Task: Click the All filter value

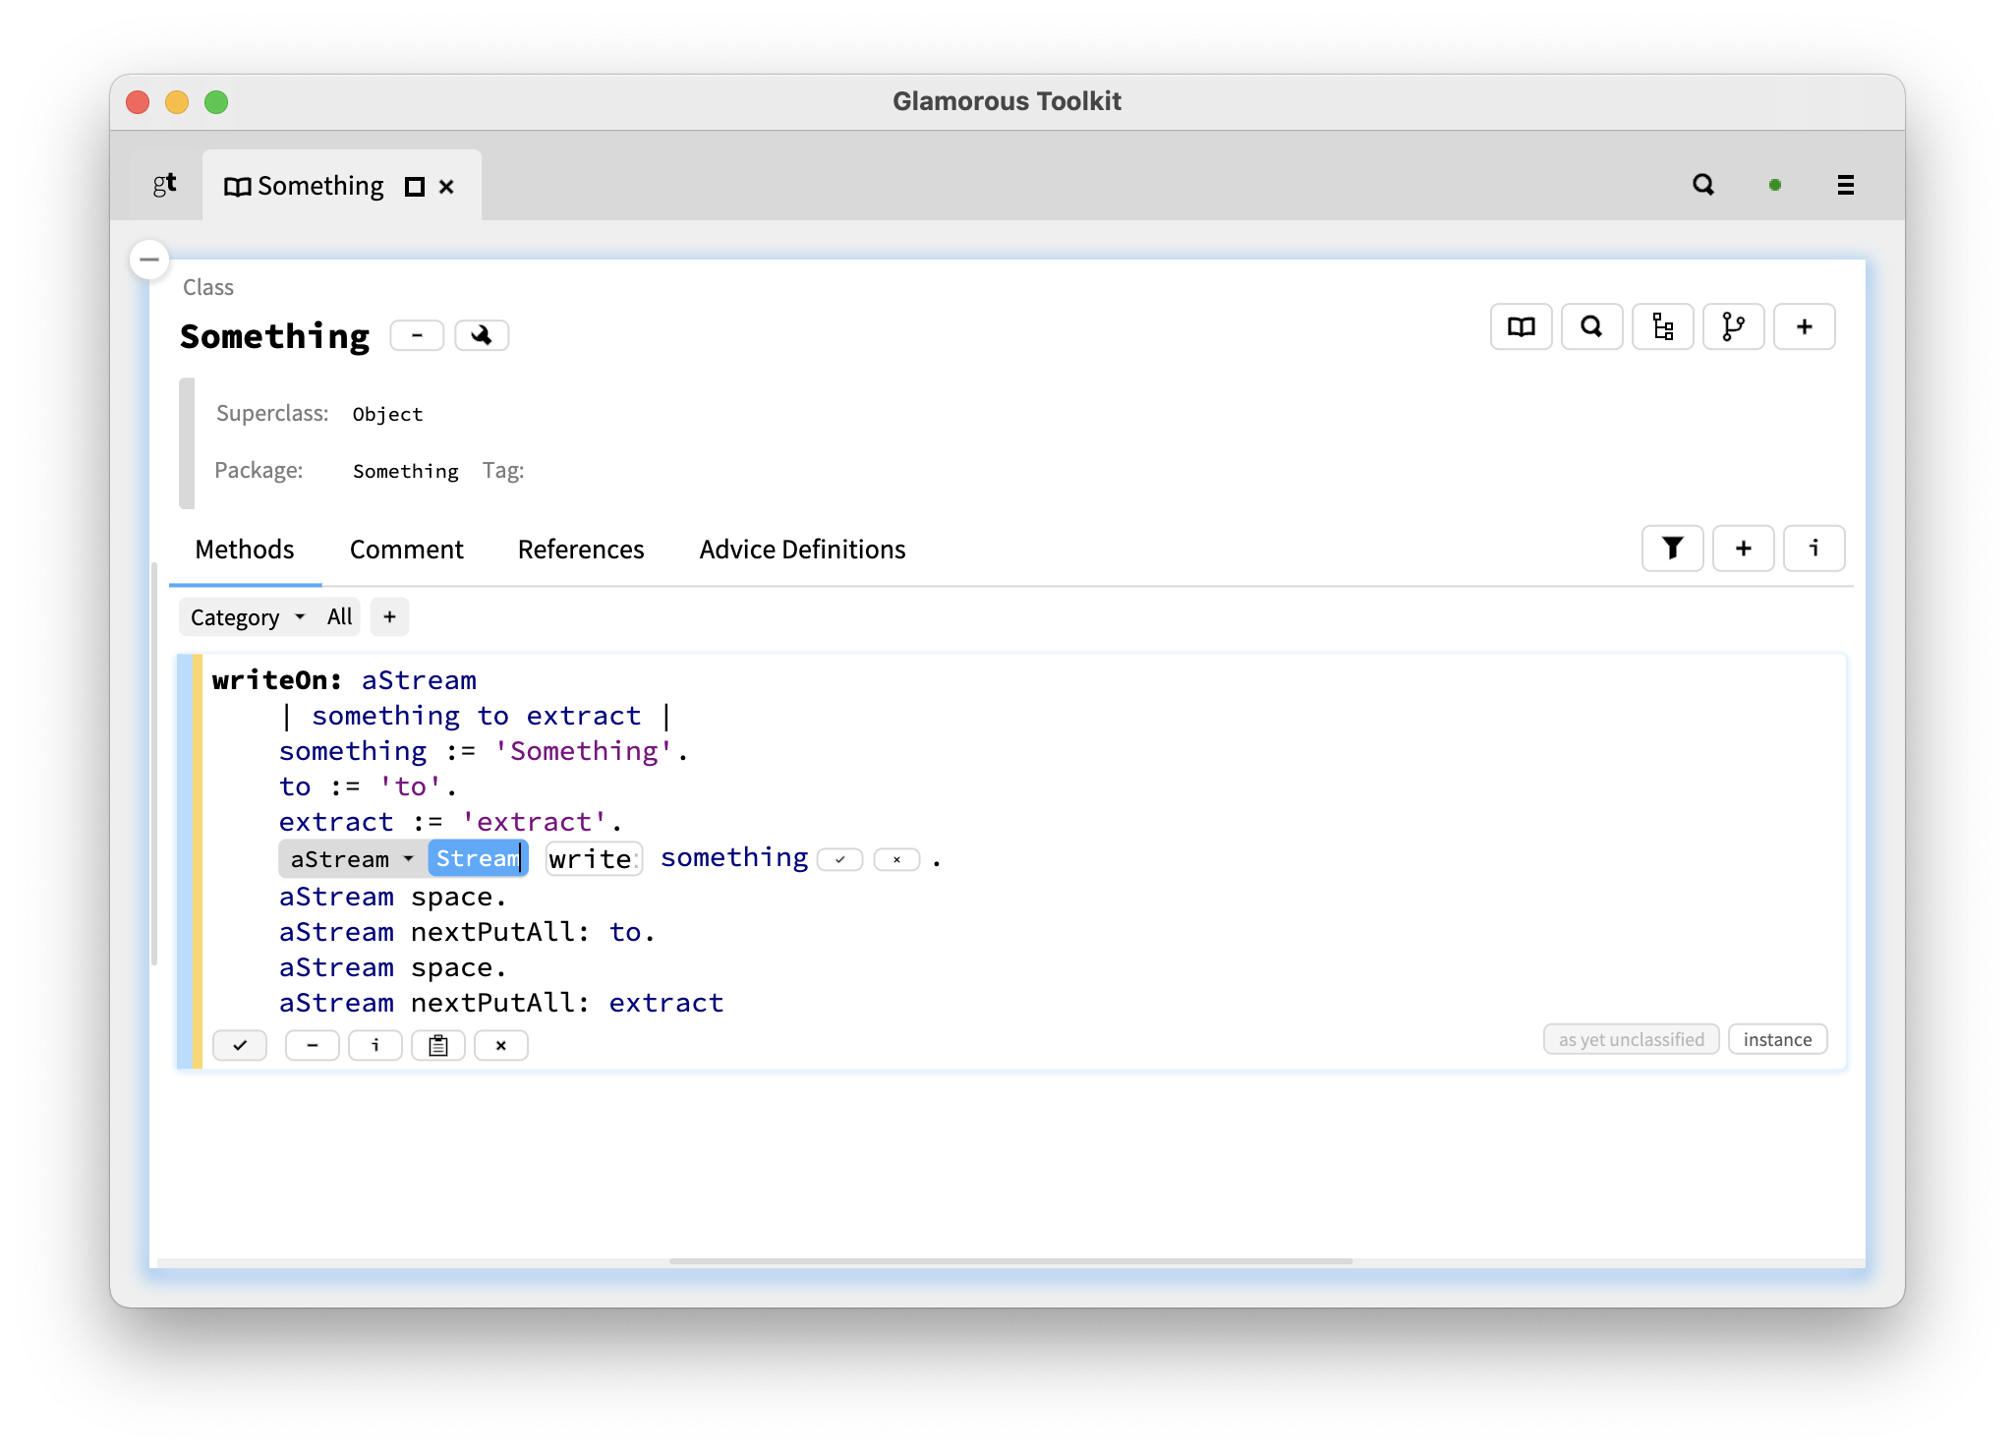Action: pos(340,617)
